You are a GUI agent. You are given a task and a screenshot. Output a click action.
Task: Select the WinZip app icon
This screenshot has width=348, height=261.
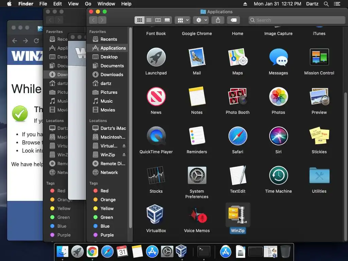(x=238, y=215)
